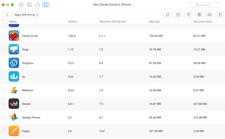The height and width of the screenshot is (139, 225).
Task: Sort by App Size column header
Action: point(155,22)
